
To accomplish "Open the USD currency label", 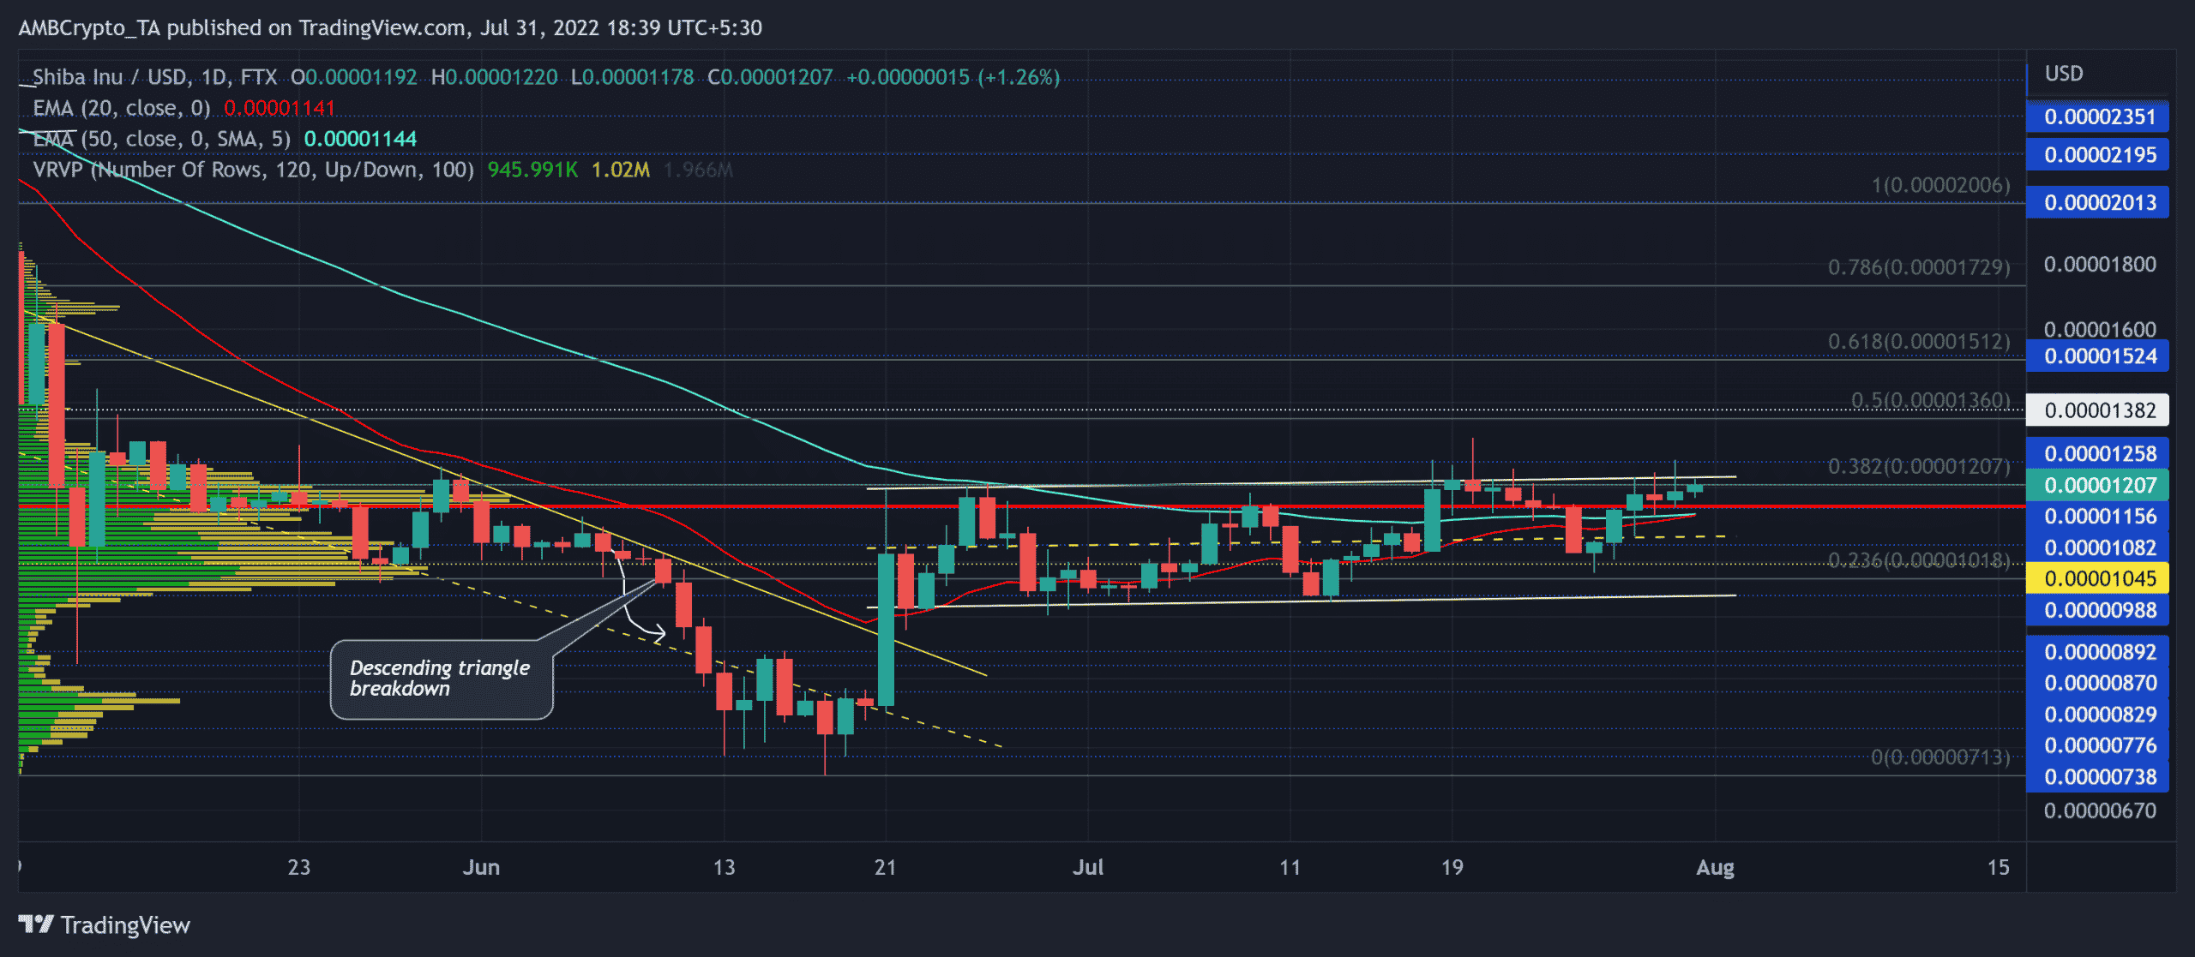I will point(2063,74).
